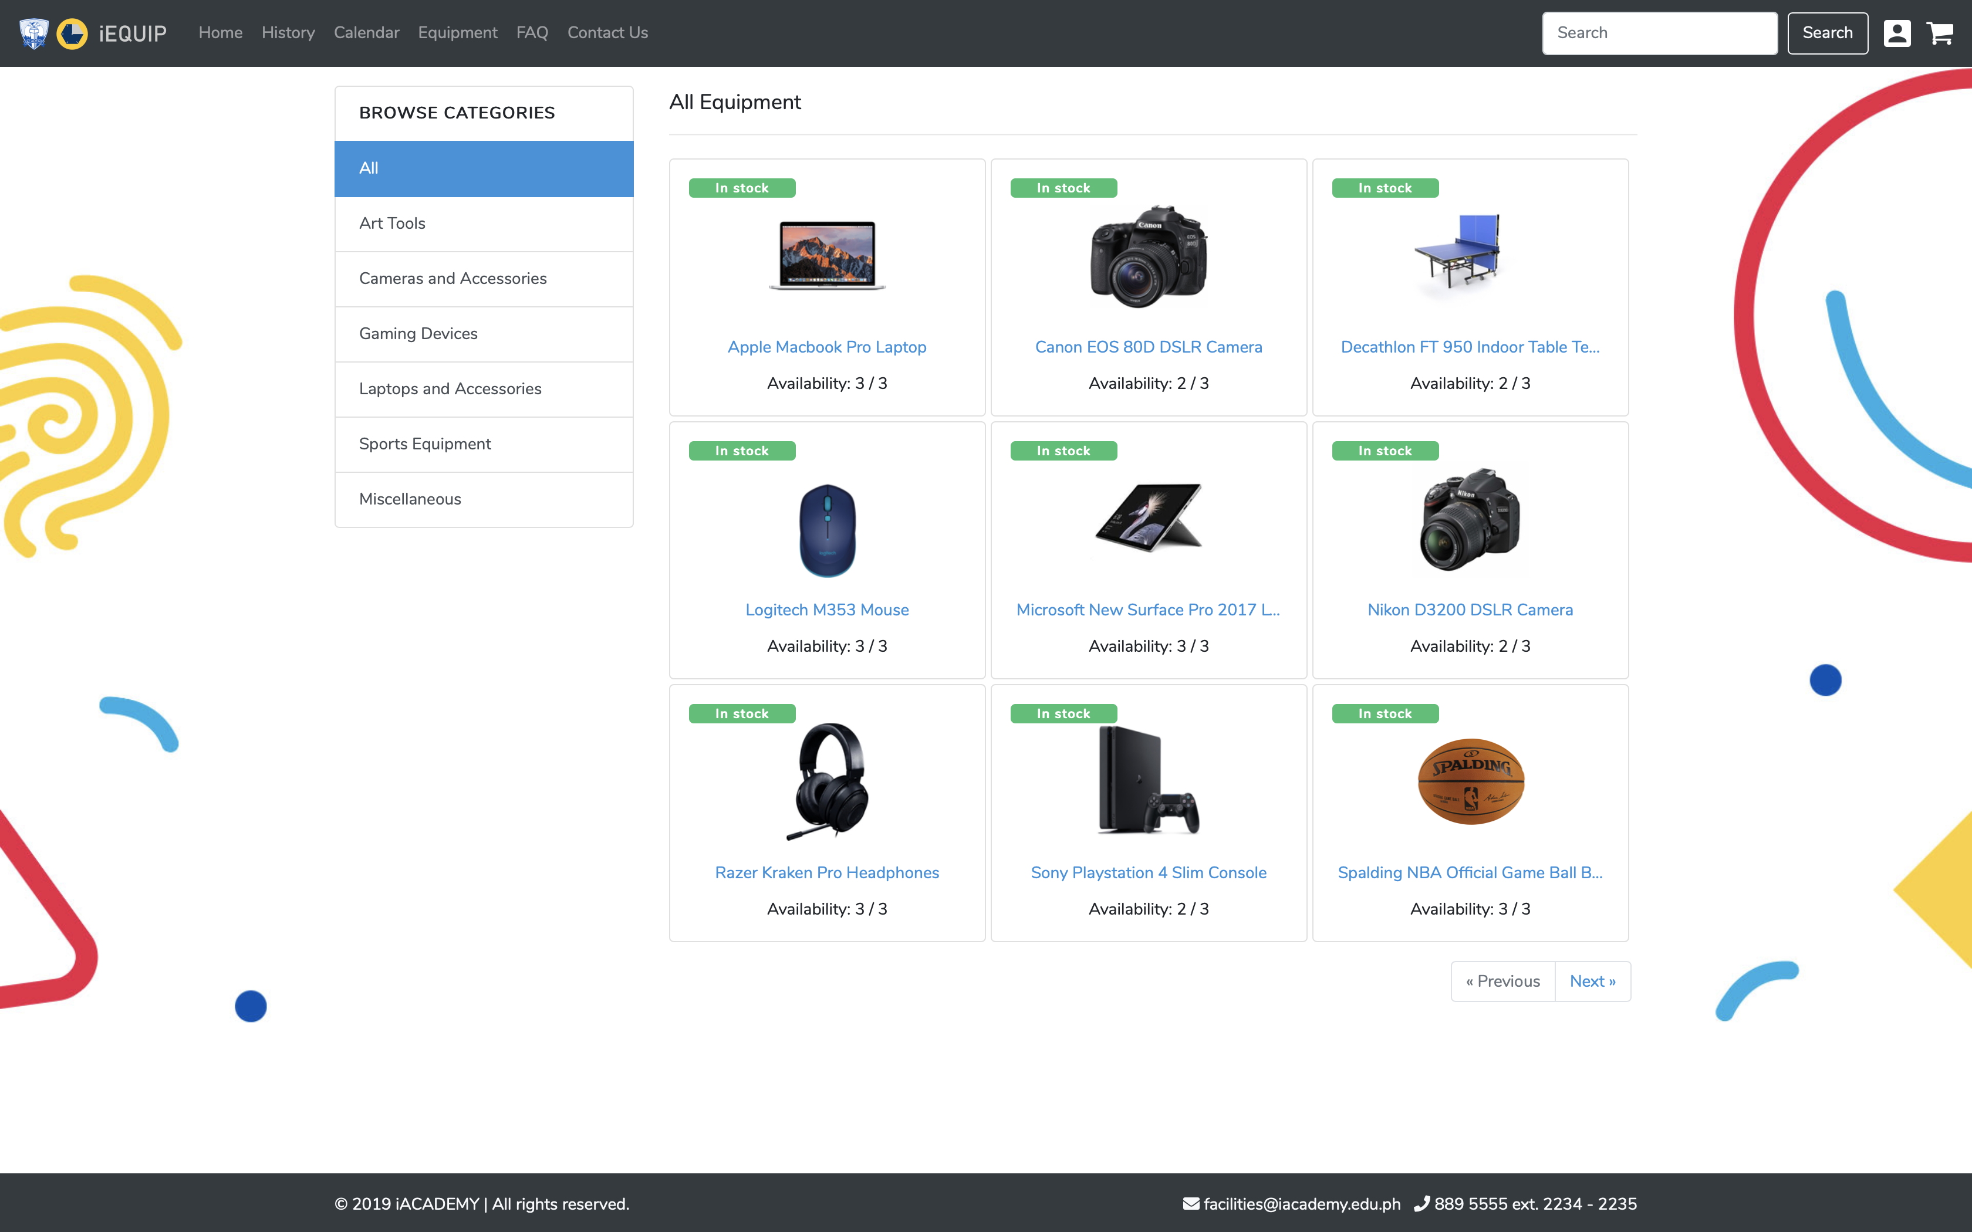
Task: Click Availability: 2 / 3 on Playstation card
Action: (x=1149, y=909)
